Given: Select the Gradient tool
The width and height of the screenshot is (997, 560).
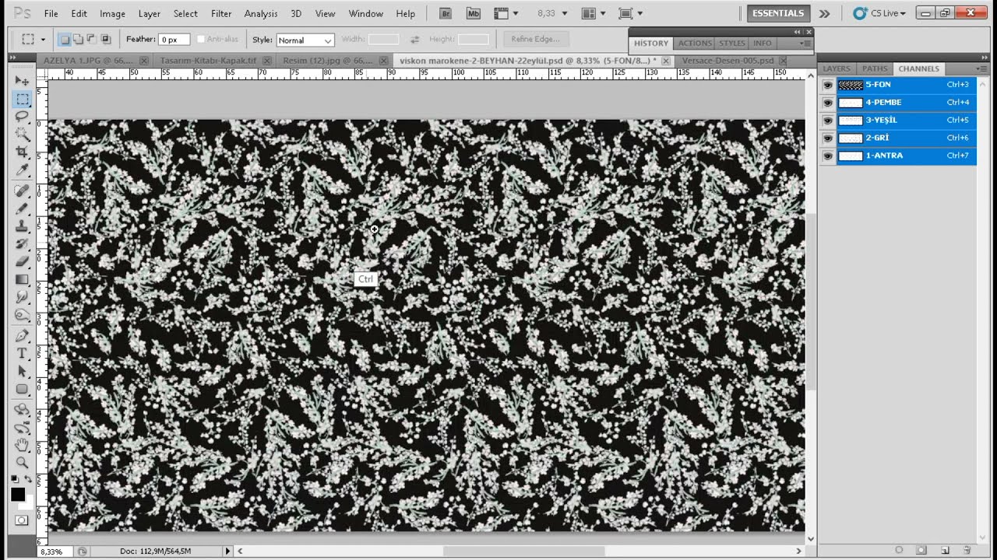Looking at the screenshot, I should coord(22,280).
